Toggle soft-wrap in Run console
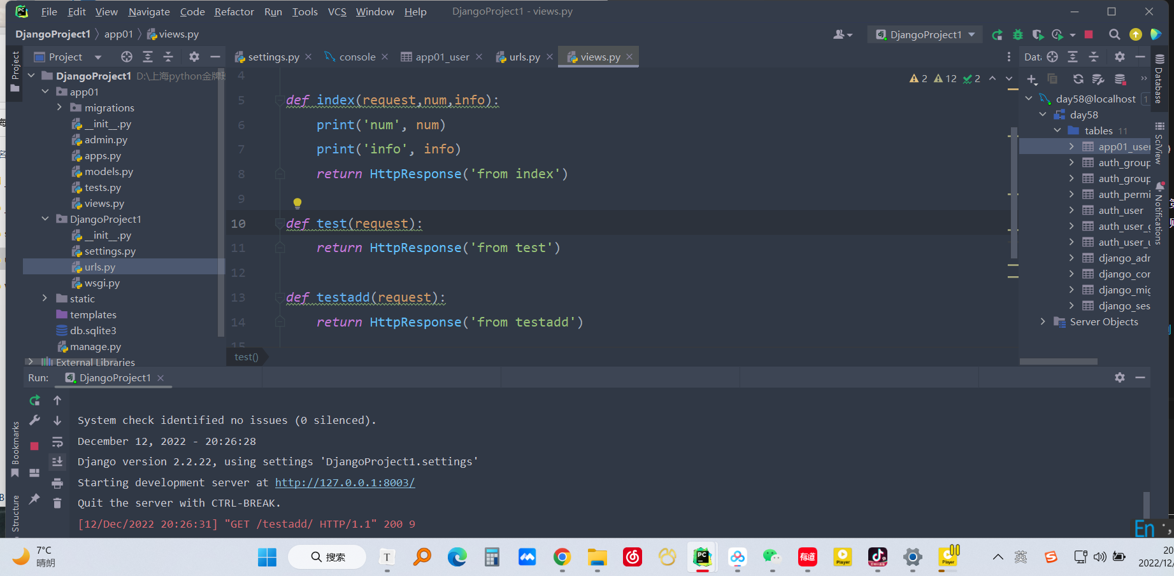Screen dimensions: 1174x576 point(57,442)
